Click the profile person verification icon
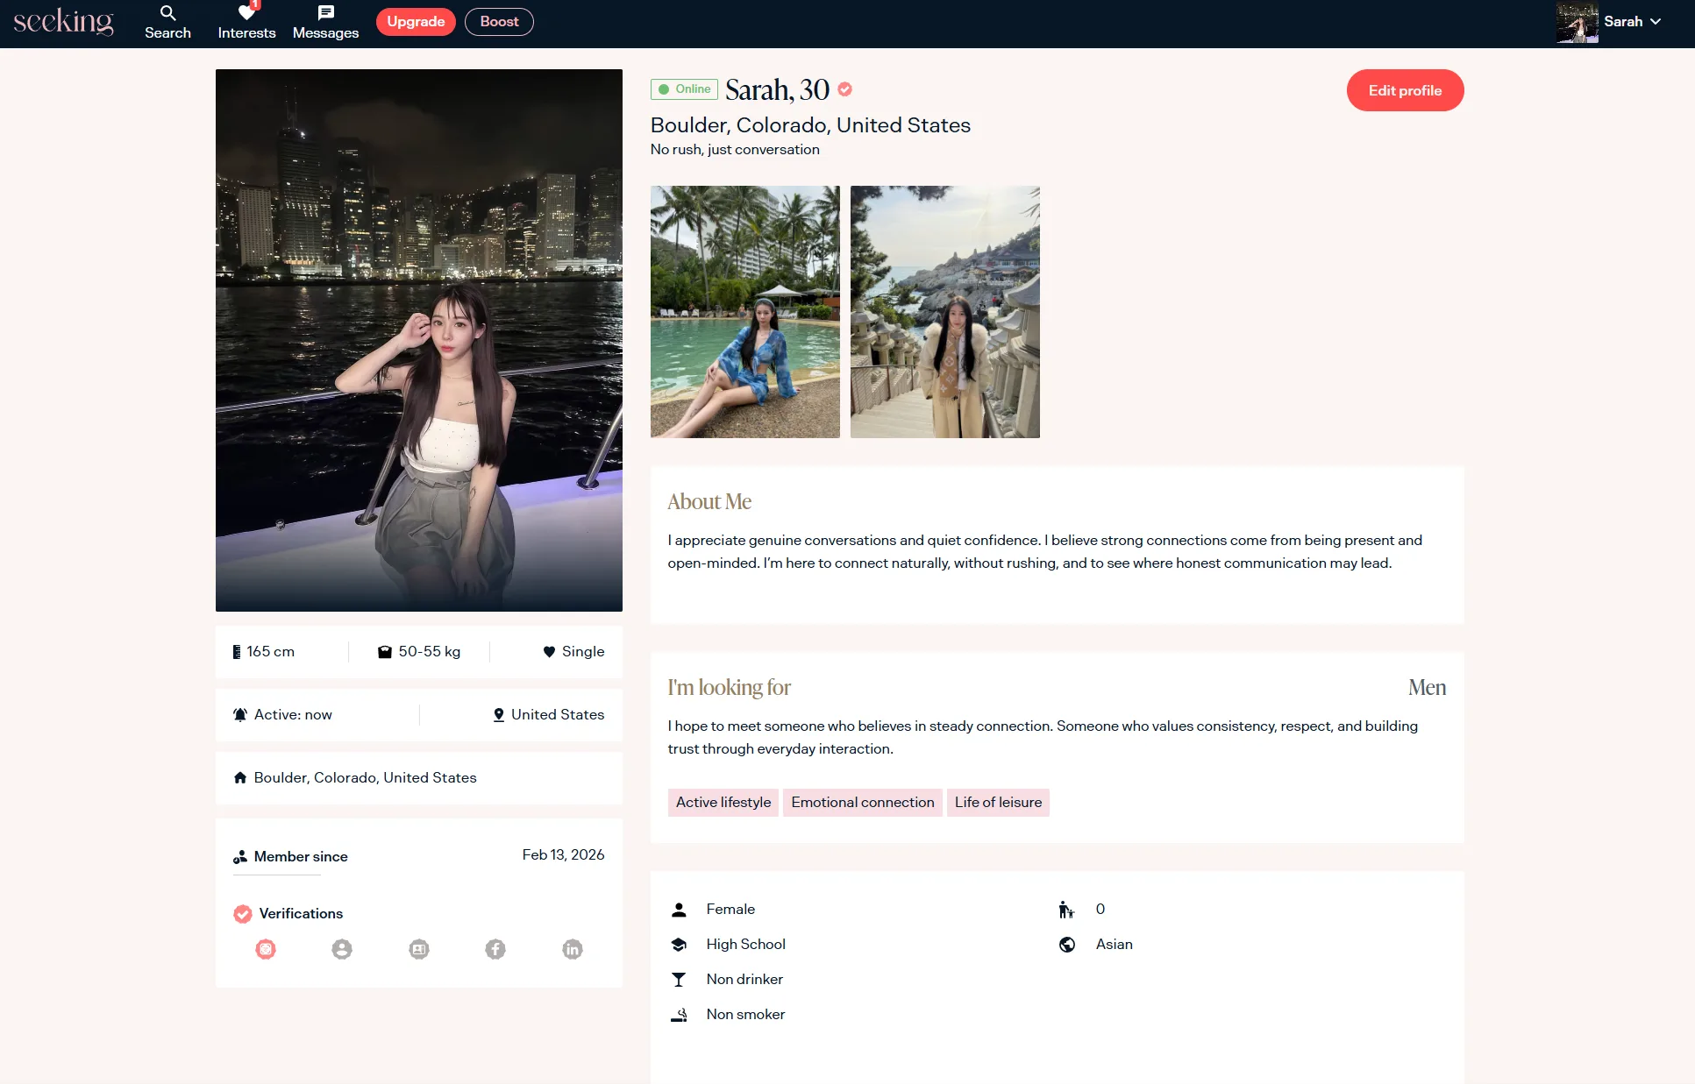 tap(342, 949)
